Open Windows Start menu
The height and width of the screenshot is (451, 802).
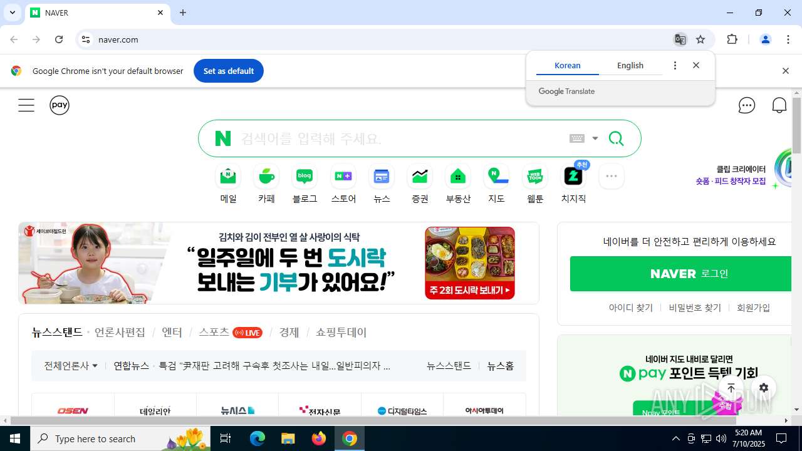point(15,438)
